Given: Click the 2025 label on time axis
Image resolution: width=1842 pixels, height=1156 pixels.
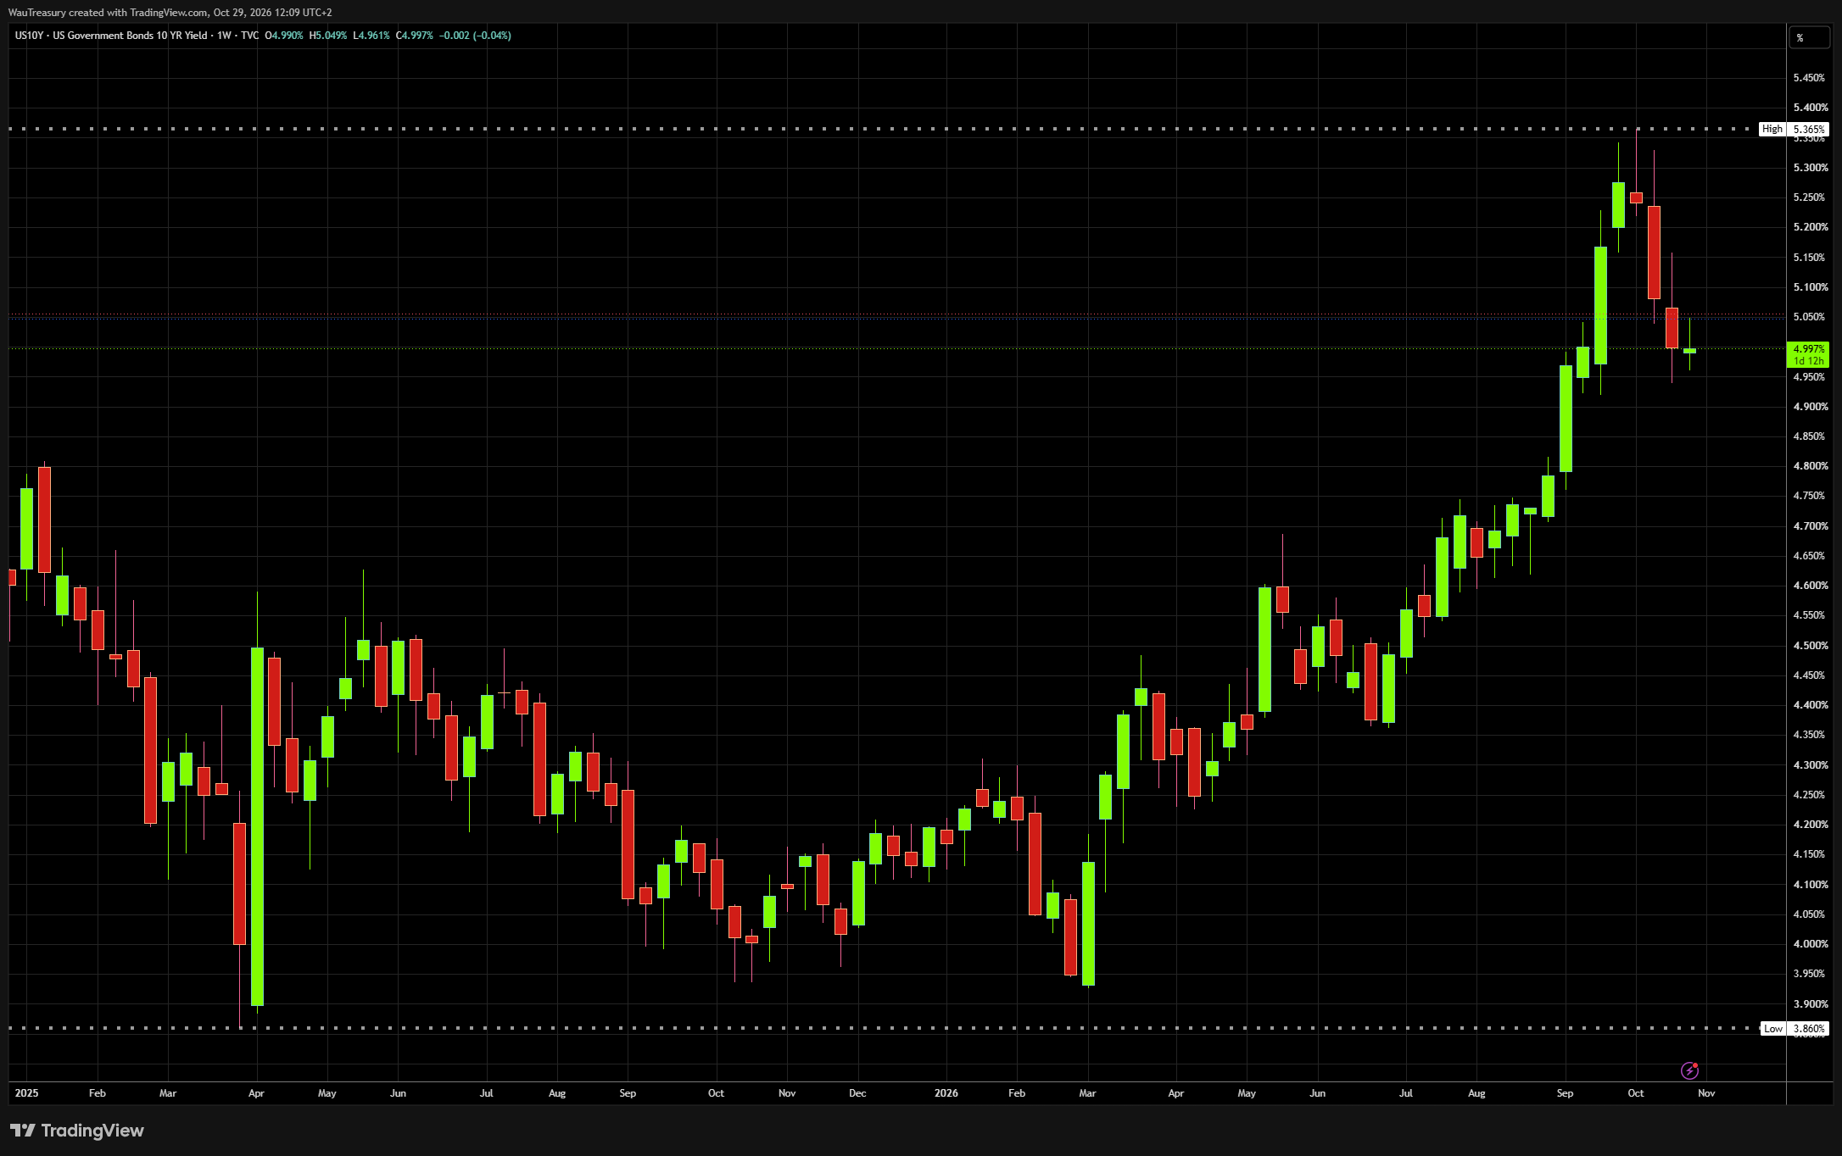Looking at the screenshot, I should coord(26,1093).
